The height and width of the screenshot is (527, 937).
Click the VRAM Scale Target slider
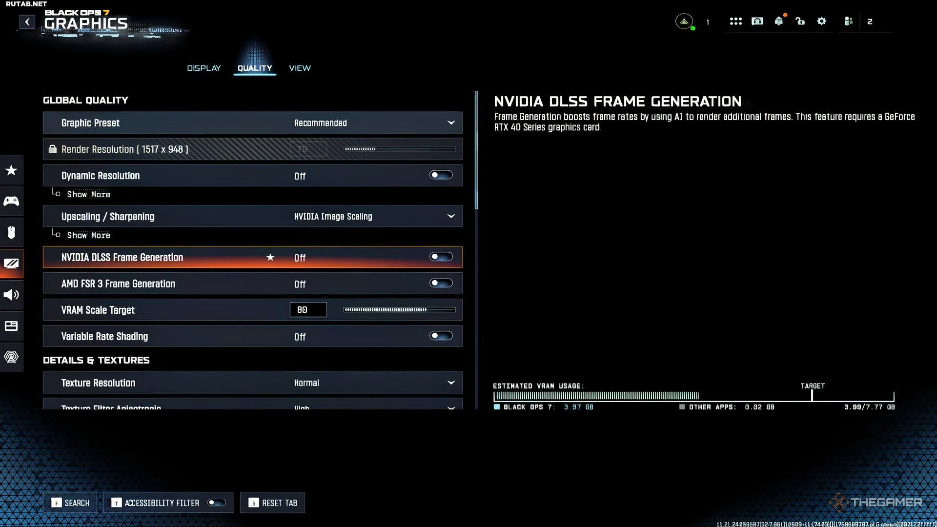[399, 310]
